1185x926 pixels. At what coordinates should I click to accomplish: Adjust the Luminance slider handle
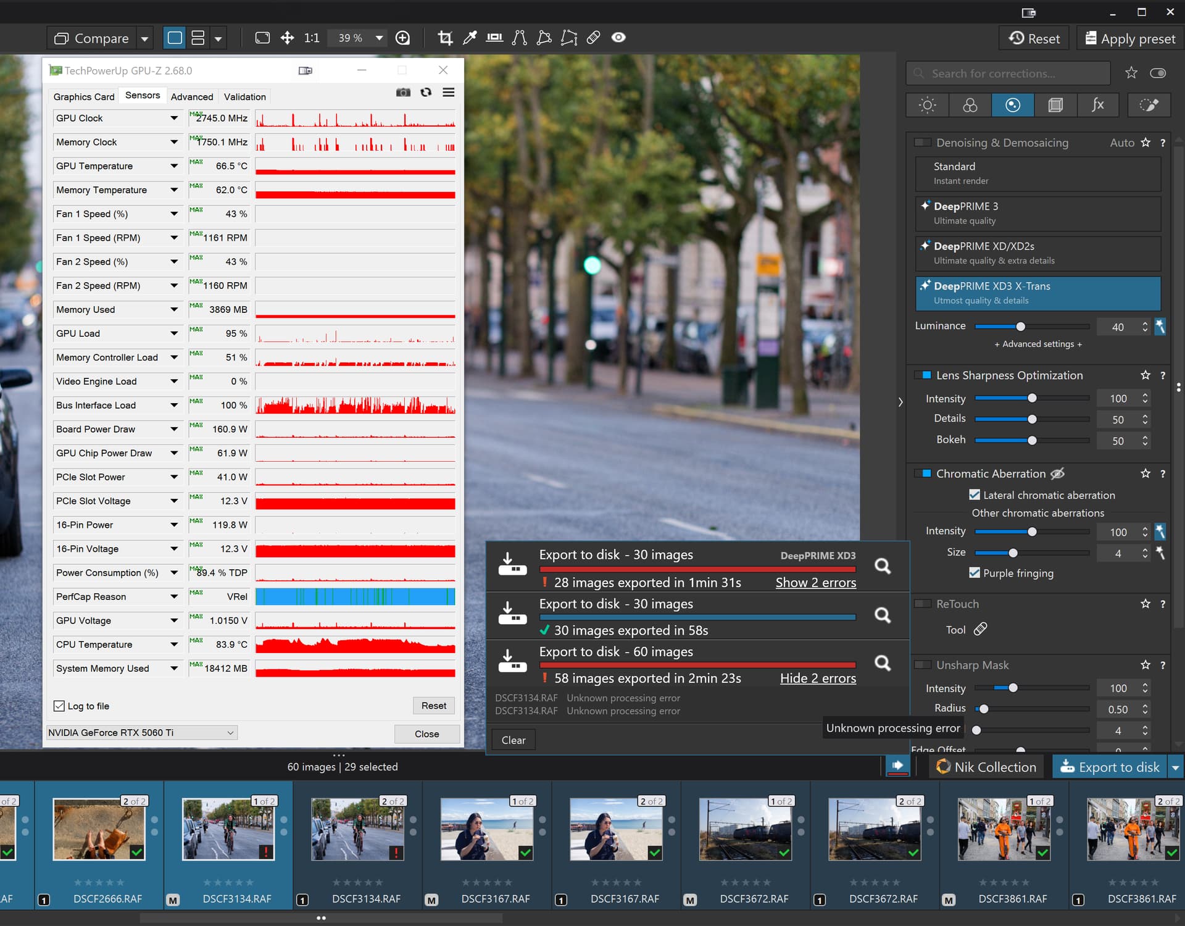(1020, 327)
